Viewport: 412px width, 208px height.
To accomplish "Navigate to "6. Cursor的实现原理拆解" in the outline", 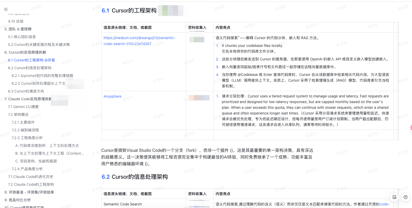I will click(x=25, y=52).
